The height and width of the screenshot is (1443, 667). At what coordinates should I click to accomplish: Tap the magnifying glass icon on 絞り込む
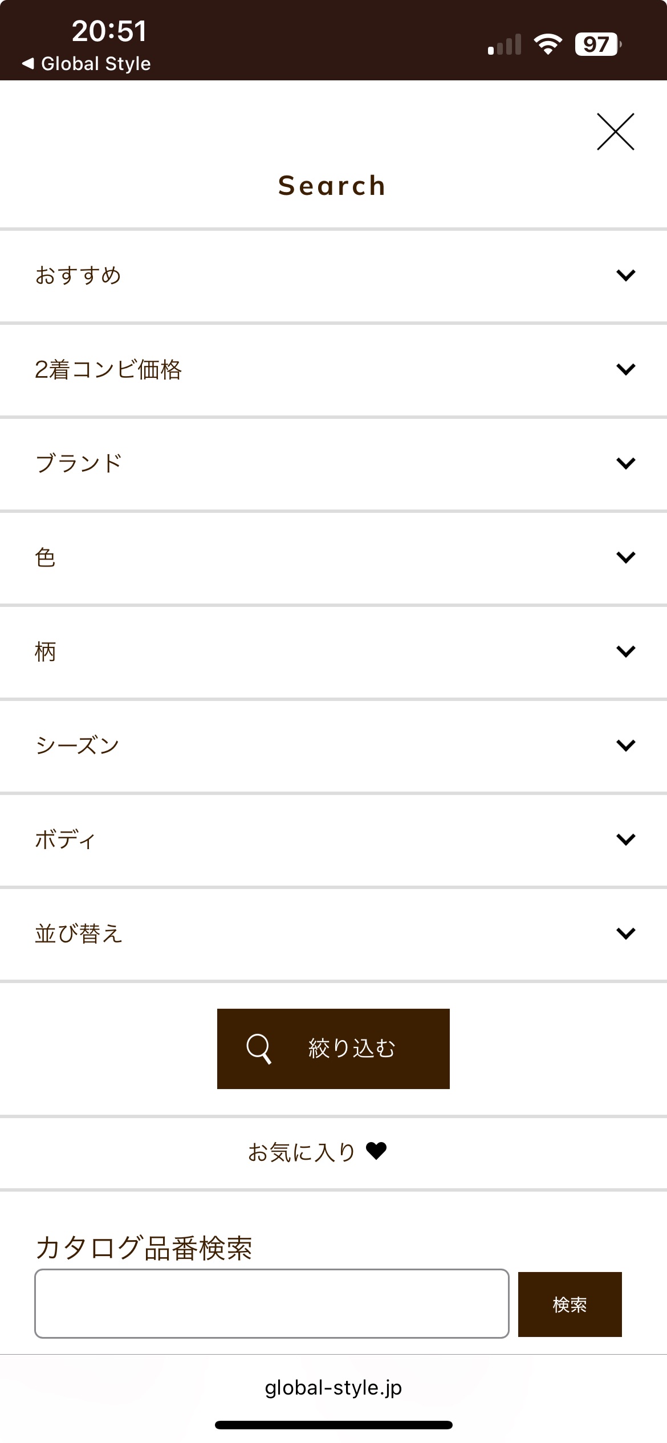click(258, 1049)
